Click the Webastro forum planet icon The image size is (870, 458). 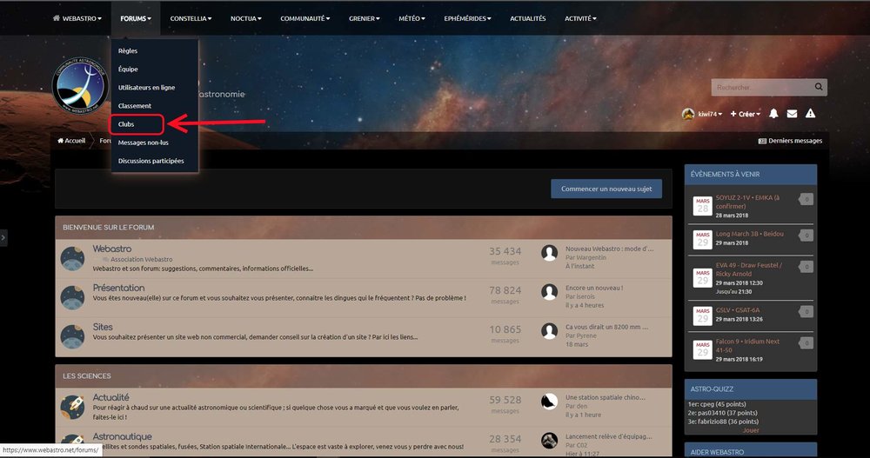(73, 259)
